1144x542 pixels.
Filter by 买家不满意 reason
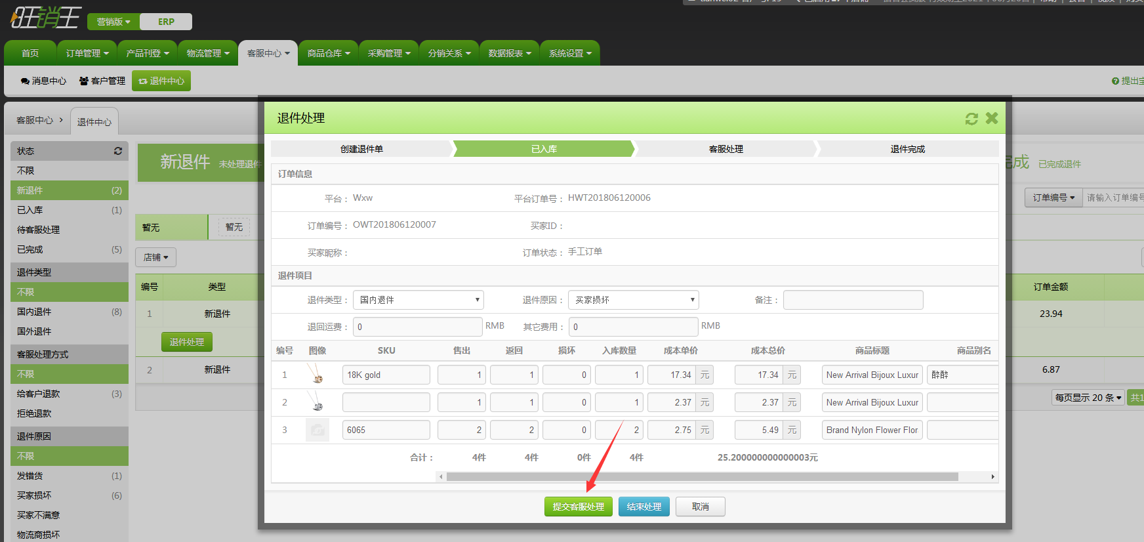tap(70, 515)
